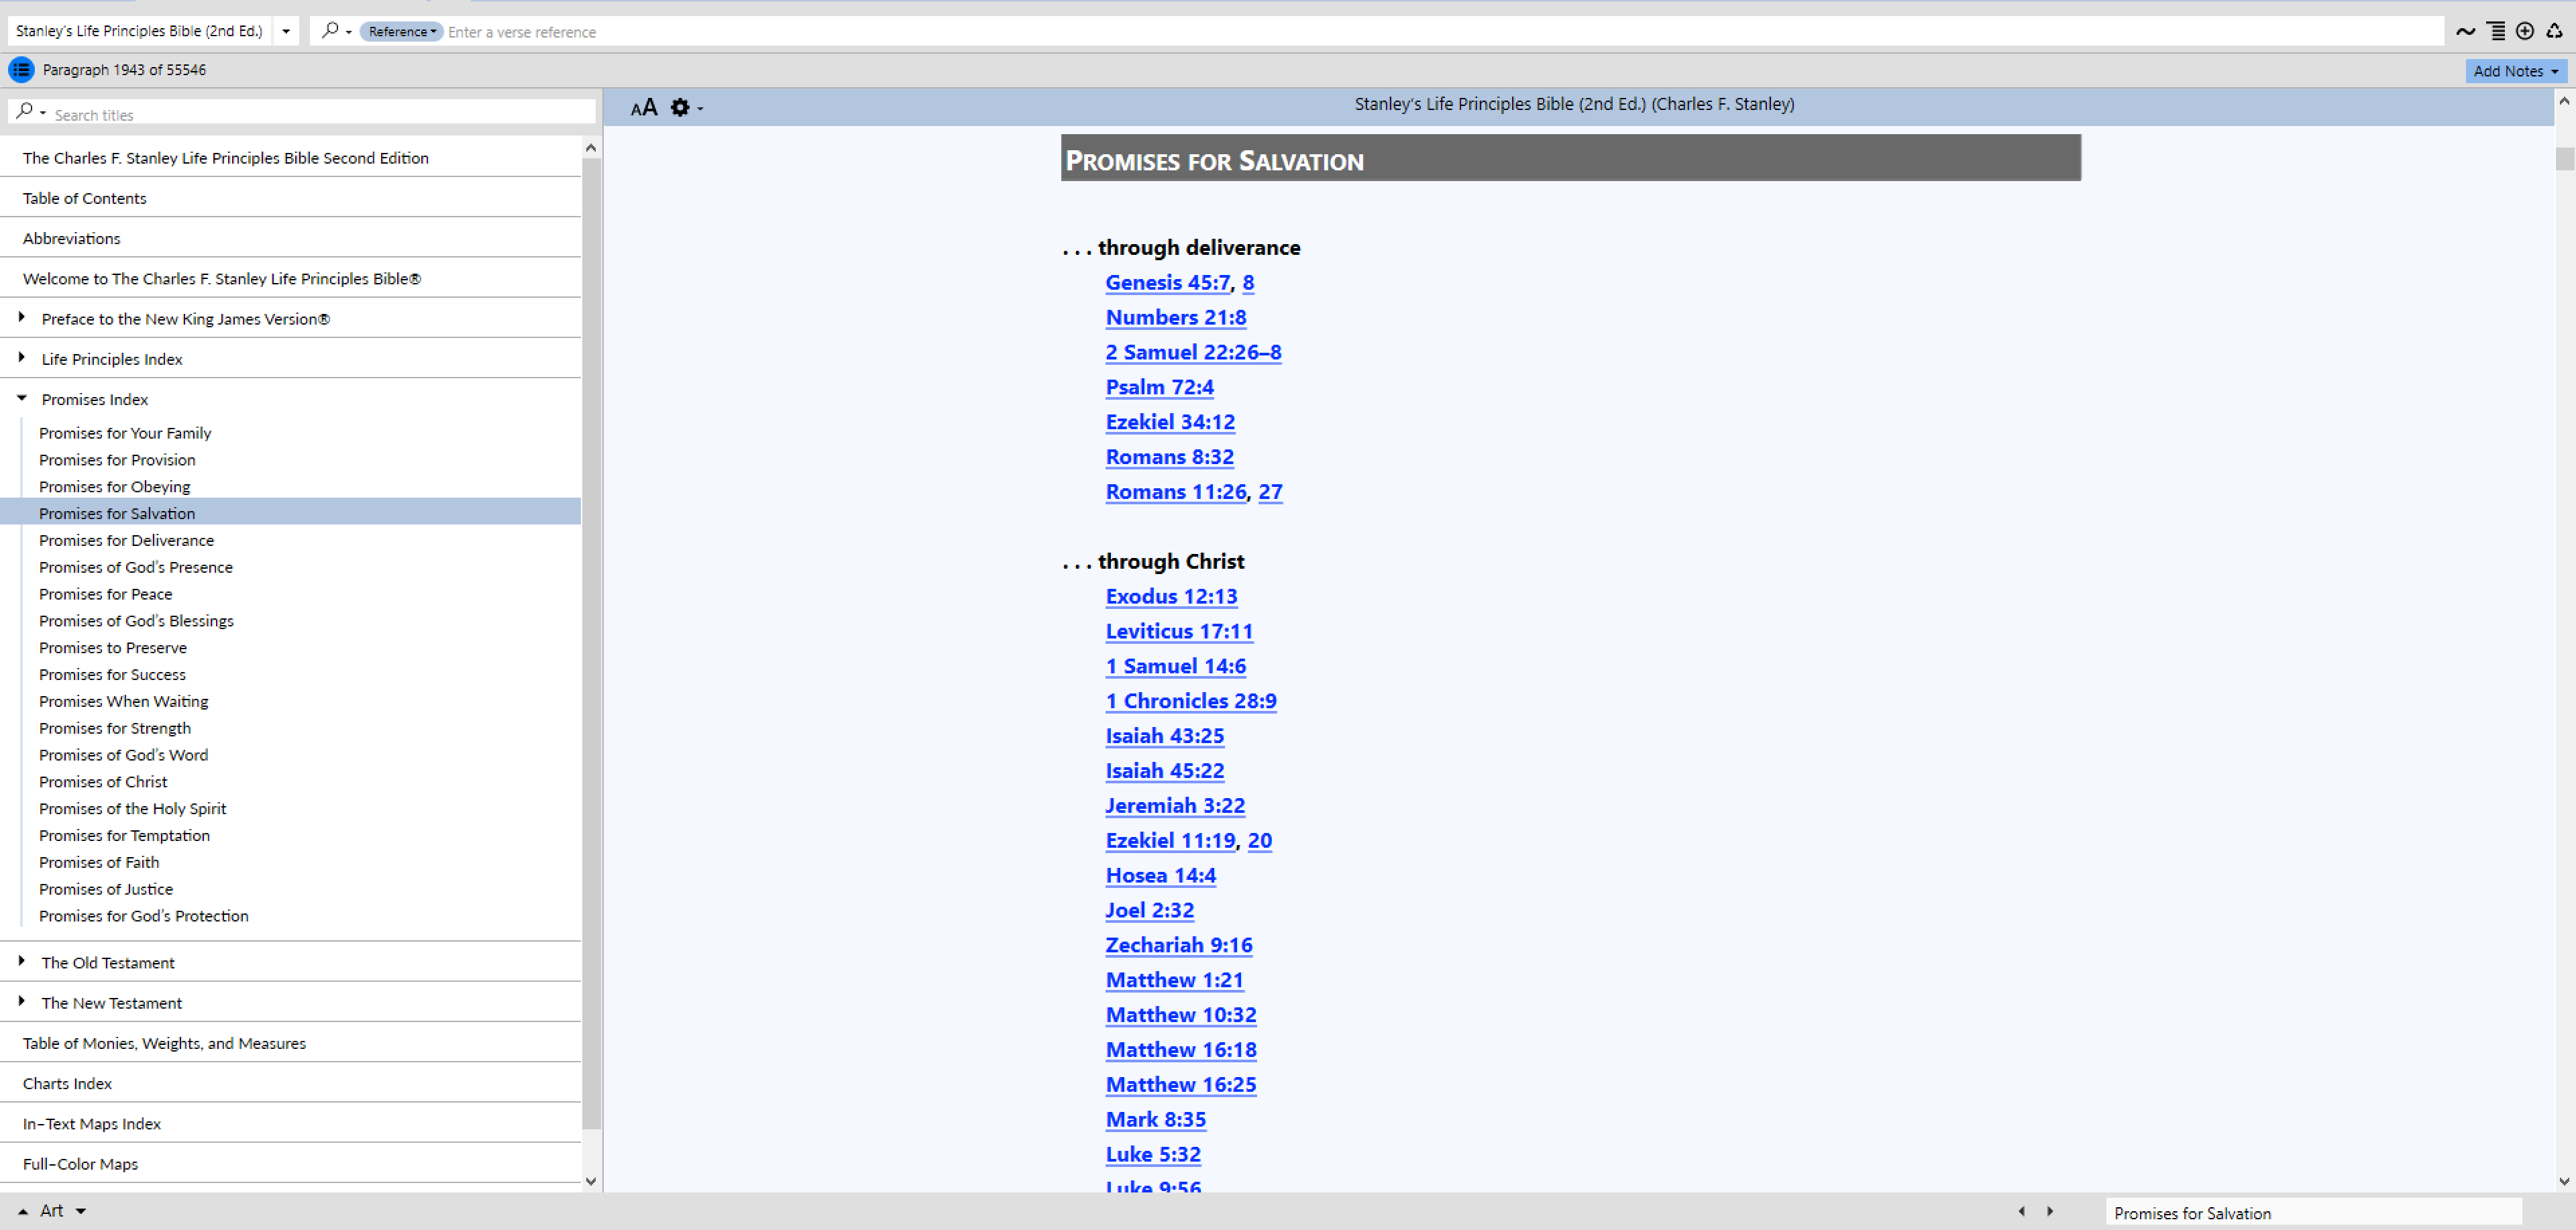This screenshot has height=1230, width=2576.
Task: Click the tilde wave icon in top toolbar
Action: click(2465, 31)
